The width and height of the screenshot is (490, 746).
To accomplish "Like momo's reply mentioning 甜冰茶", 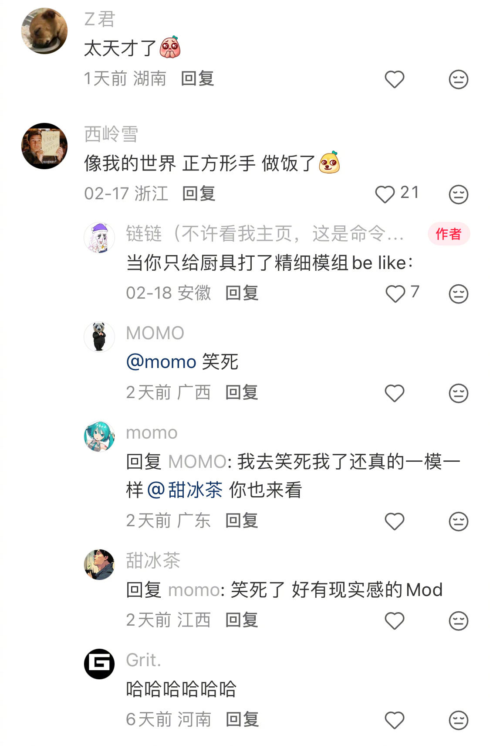I will tap(395, 521).
